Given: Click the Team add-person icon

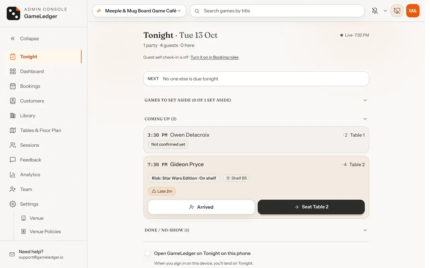Looking at the screenshot, I should tap(13, 189).
